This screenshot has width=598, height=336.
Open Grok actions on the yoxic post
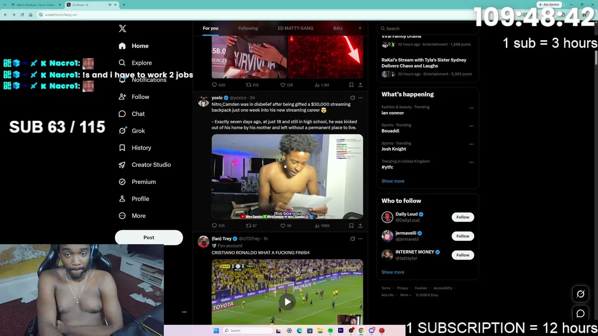353,98
